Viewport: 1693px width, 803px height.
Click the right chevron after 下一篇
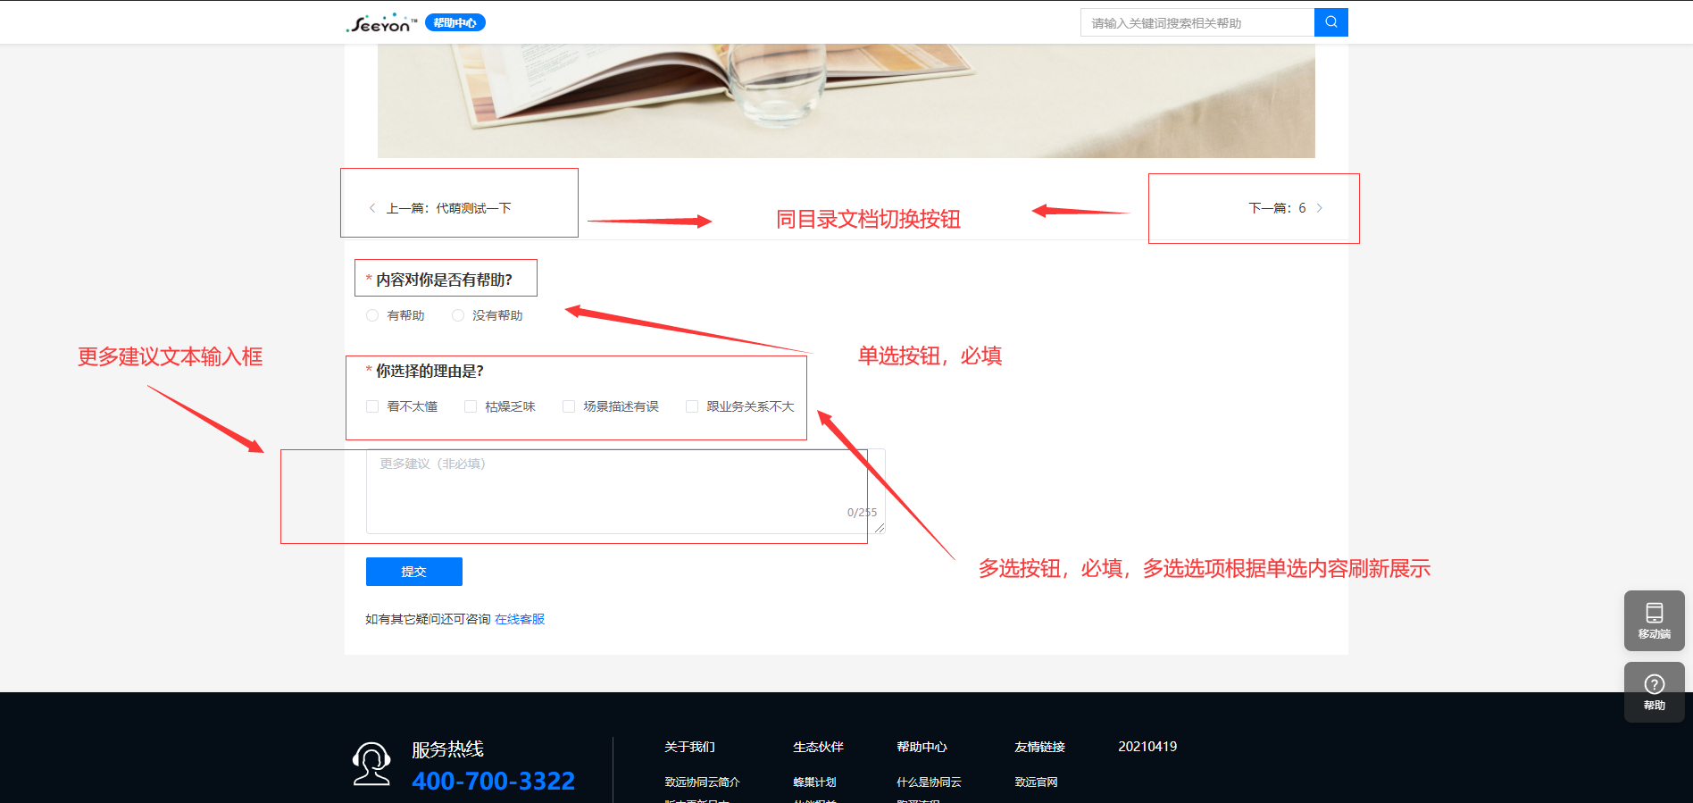click(x=1320, y=208)
